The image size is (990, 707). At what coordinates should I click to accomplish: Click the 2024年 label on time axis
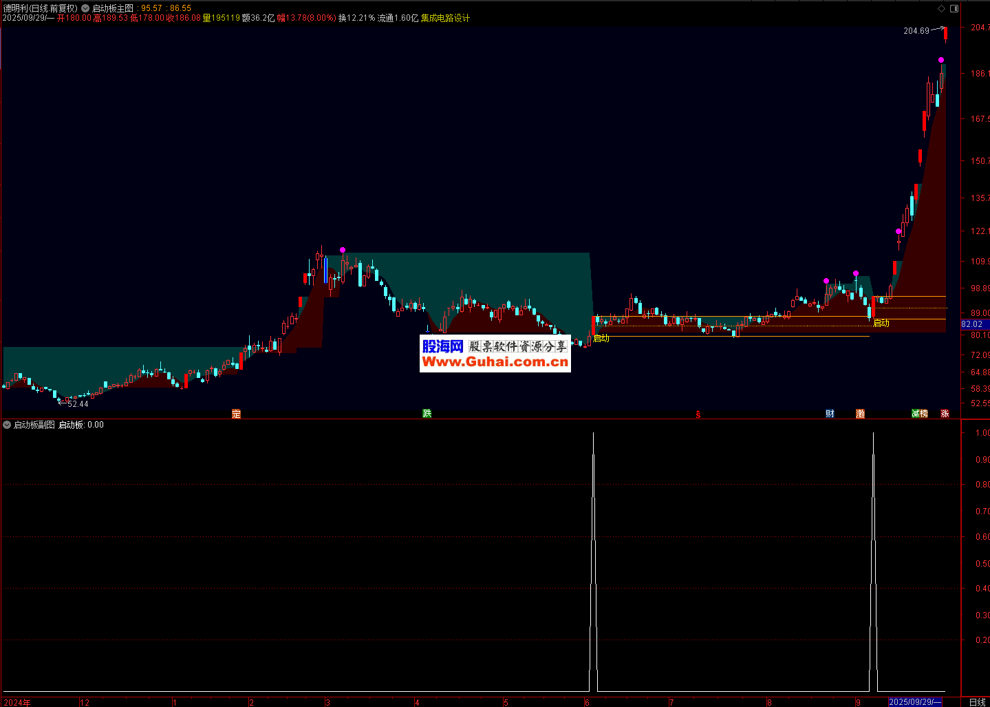[x=17, y=702]
